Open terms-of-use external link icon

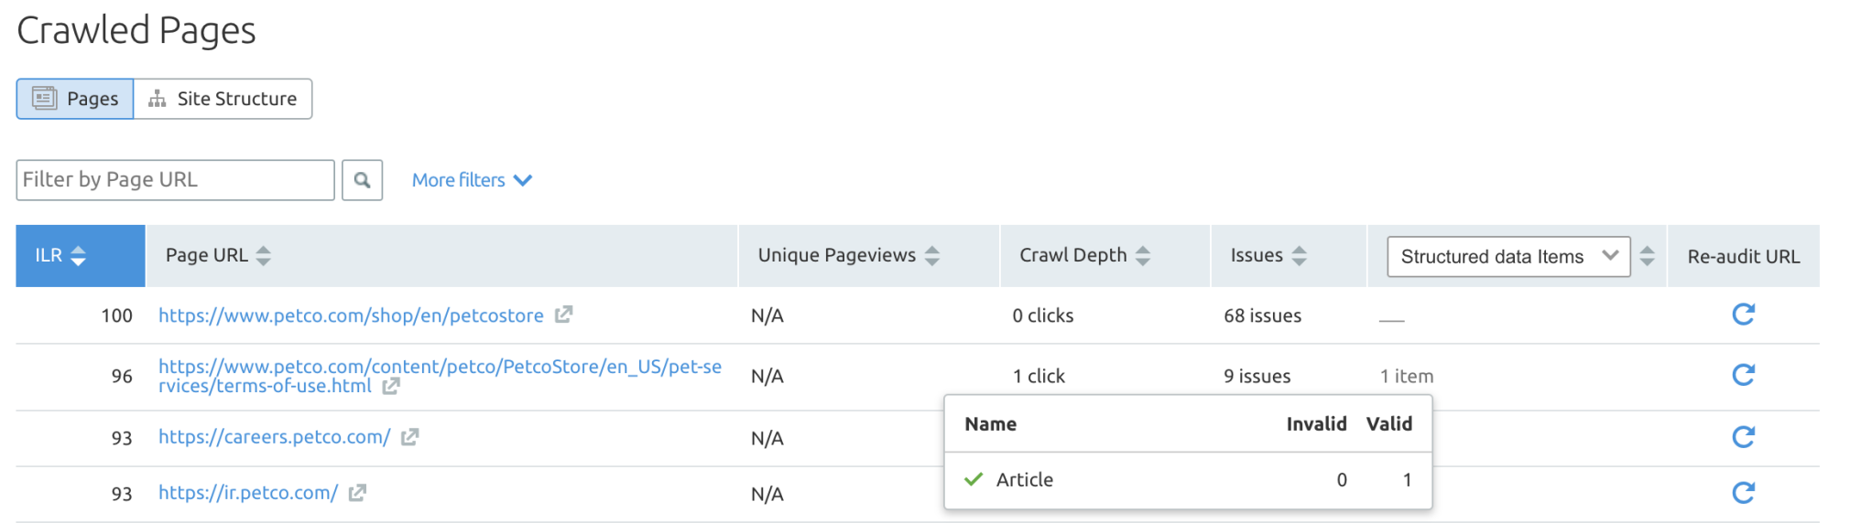pyautogui.click(x=391, y=386)
